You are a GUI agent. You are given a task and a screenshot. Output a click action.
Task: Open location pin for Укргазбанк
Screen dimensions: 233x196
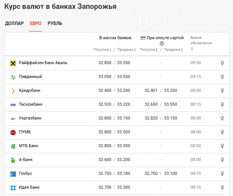(x=222, y=118)
